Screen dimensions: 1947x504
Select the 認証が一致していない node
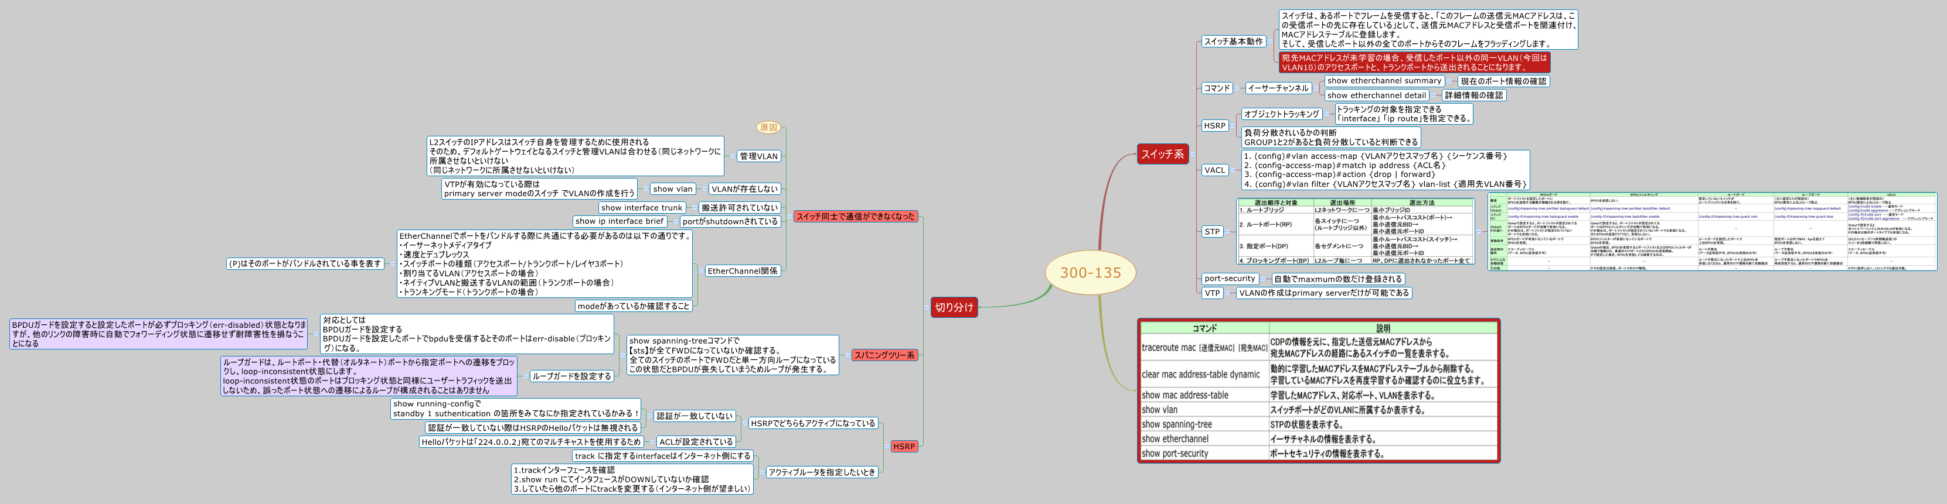click(x=694, y=416)
